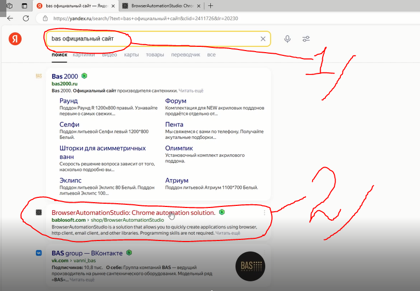Close the BrowserAutomationStudio tab
The image size is (420, 291).
click(199, 6)
